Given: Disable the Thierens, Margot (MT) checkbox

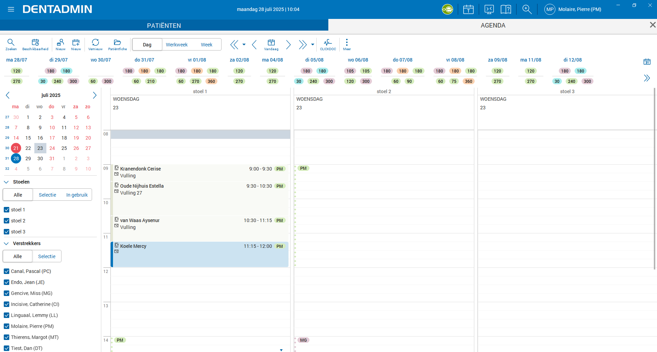Looking at the screenshot, I should pos(7,337).
